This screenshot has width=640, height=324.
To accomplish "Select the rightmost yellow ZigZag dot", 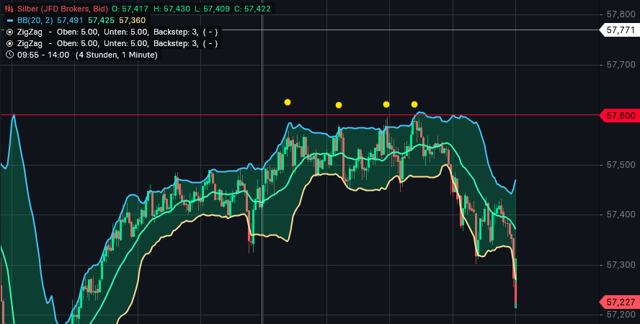I will pyautogui.click(x=414, y=104).
